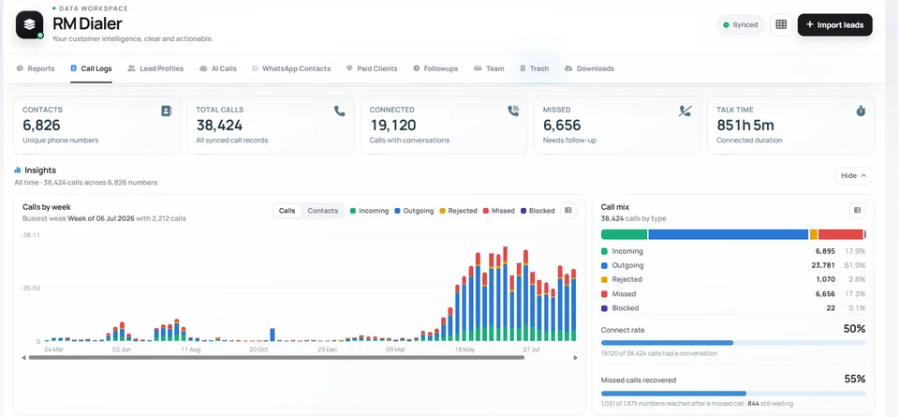This screenshot has width=899, height=417.
Task: Click the 6,895 incoming count
Action: pos(826,251)
